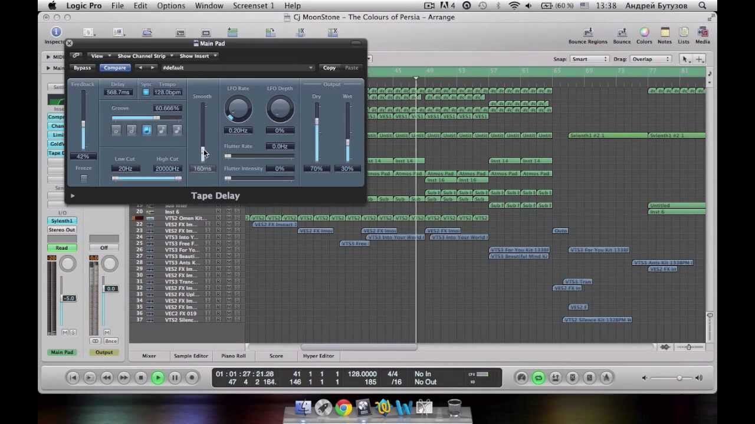Toggle the green Cycle mode button
The image size is (755, 424).
click(539, 377)
